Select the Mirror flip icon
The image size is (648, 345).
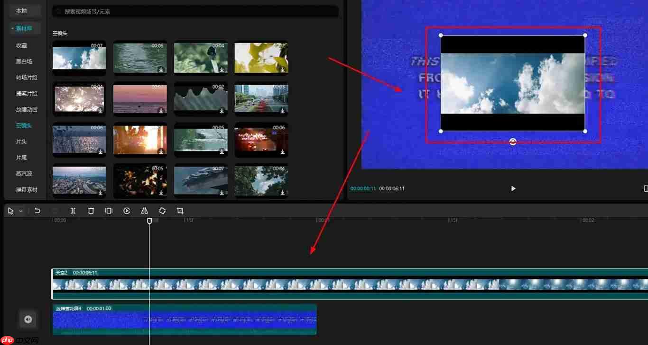144,211
